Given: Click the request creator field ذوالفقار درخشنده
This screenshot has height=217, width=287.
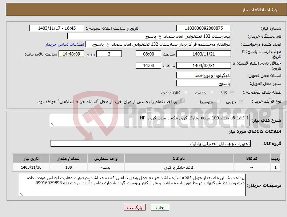Looking at the screenshot, I should 158,44.
